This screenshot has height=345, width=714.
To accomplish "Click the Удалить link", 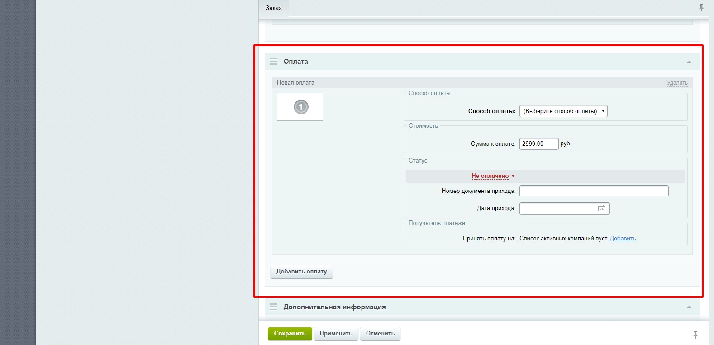I will 677,83.
